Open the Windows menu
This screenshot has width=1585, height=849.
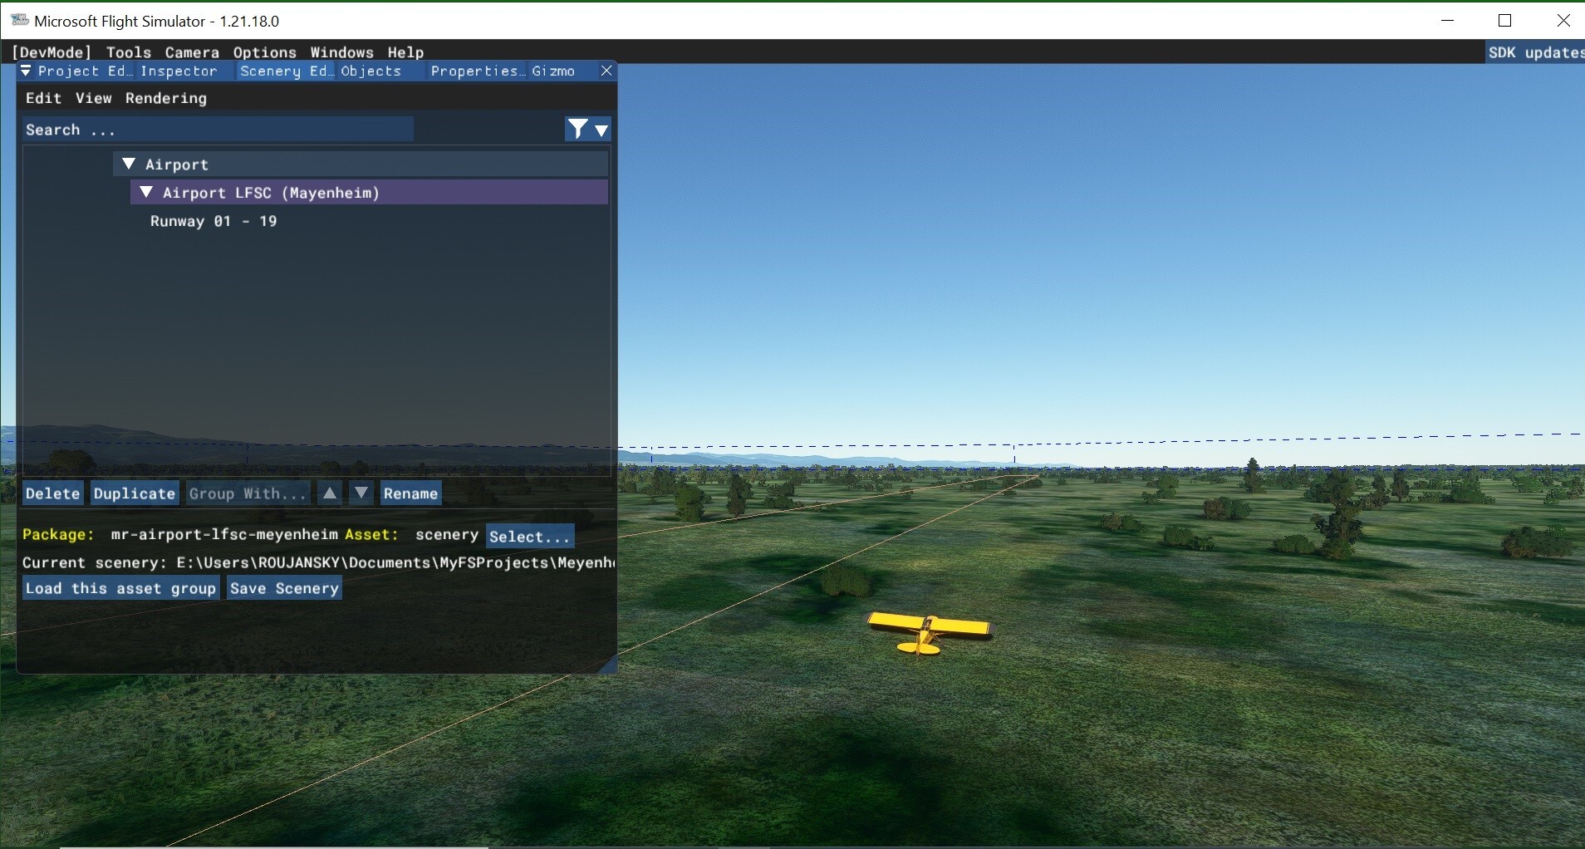342,52
